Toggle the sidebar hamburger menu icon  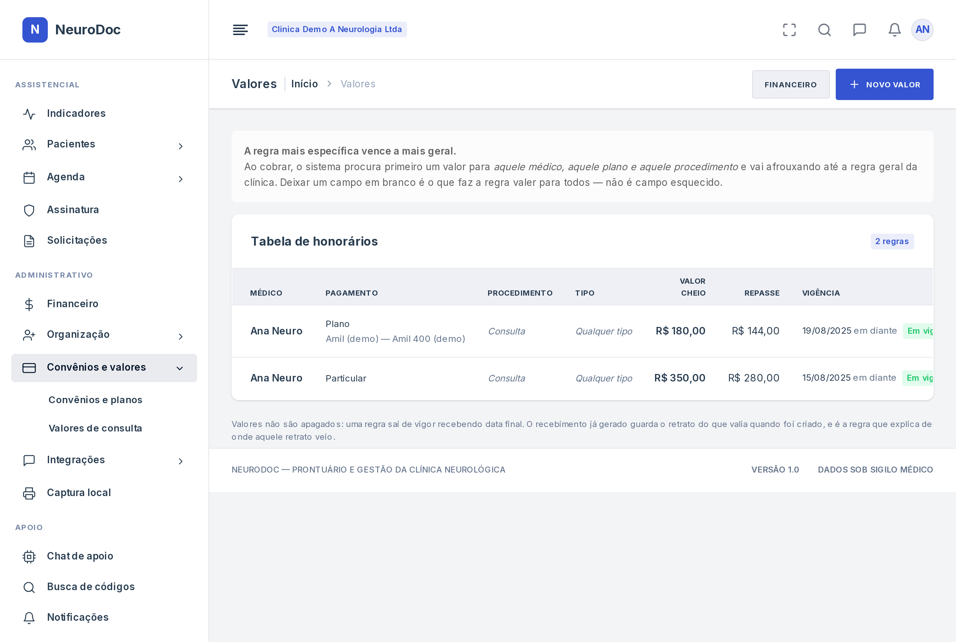(240, 29)
